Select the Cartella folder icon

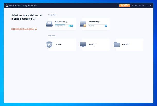[x=117, y=44]
